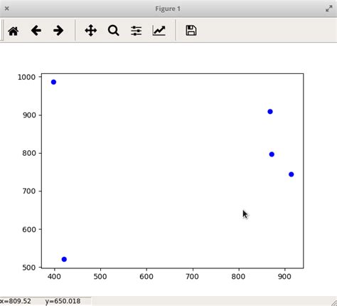
Task: Click the window resize grip in corner
Action: 333,302
